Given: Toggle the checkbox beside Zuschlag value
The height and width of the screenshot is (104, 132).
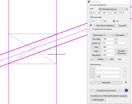Looking at the screenshot, I should pyautogui.click(x=116, y=39).
